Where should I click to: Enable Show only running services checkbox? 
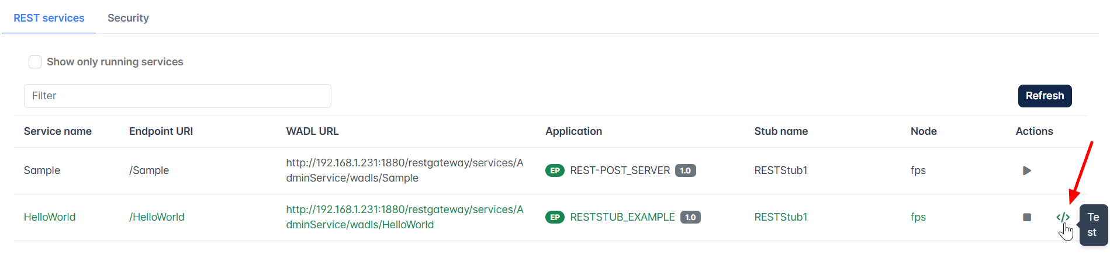35,62
